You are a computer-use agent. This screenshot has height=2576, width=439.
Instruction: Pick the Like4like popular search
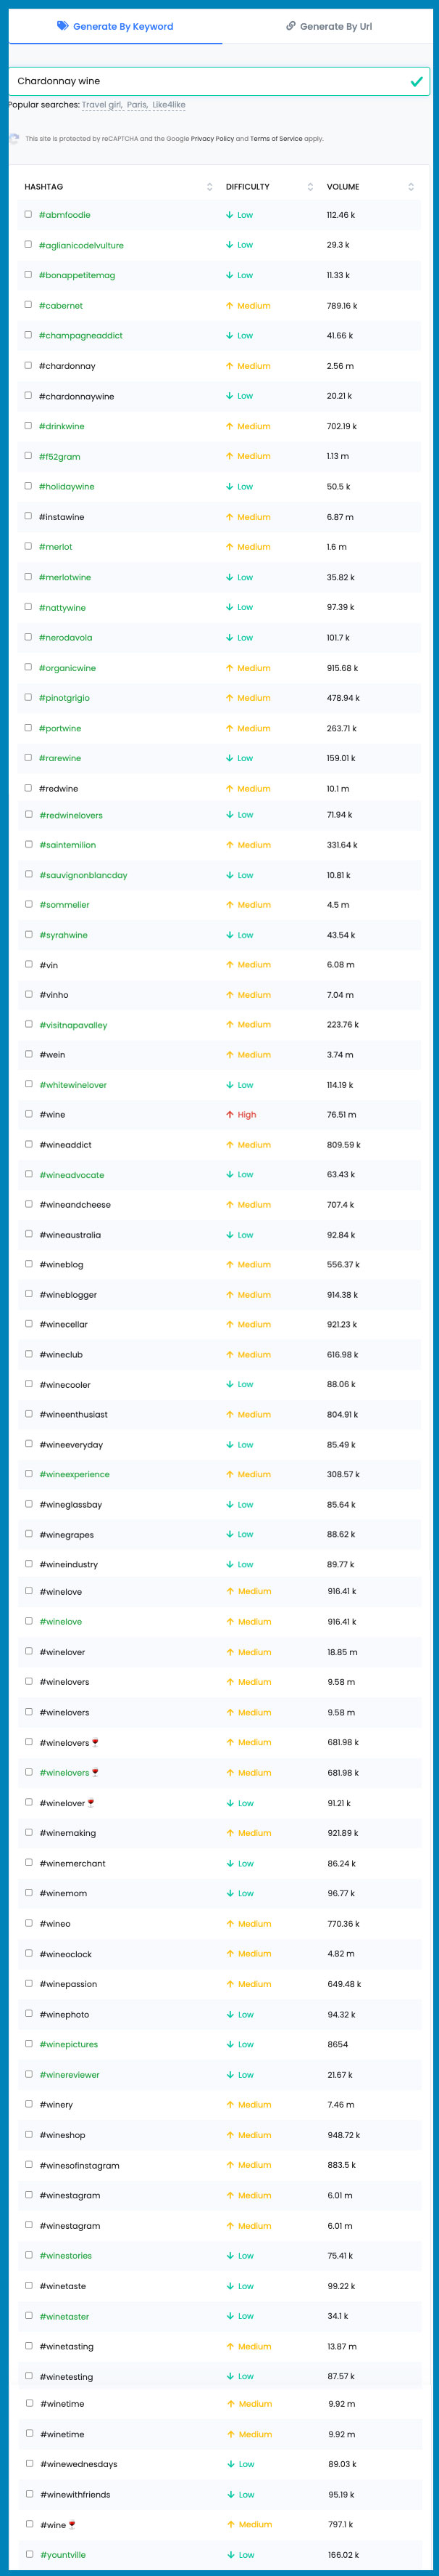click(x=169, y=105)
